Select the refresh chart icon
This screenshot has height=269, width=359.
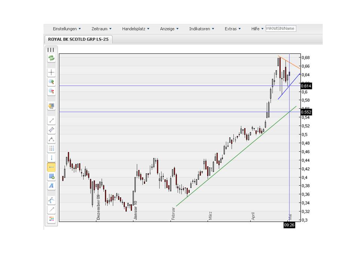(x=51, y=58)
